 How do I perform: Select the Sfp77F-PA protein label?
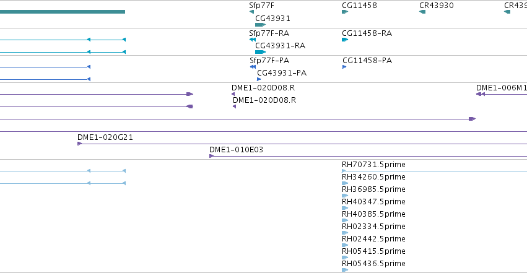point(269,61)
